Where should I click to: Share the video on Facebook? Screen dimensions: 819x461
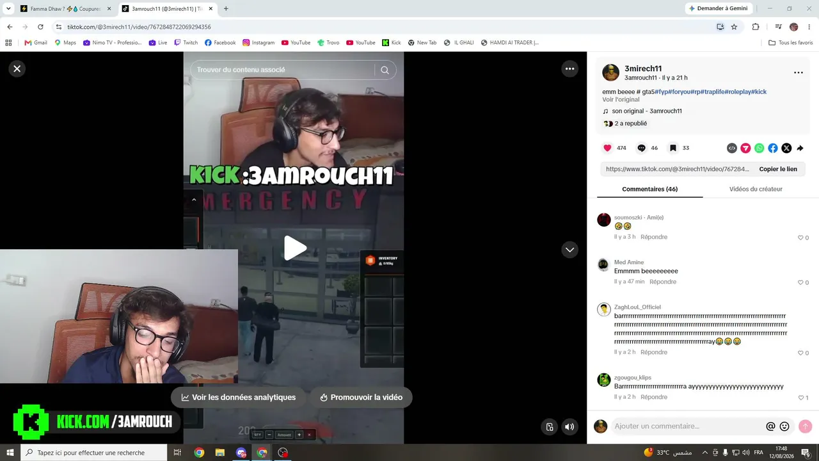click(x=773, y=148)
